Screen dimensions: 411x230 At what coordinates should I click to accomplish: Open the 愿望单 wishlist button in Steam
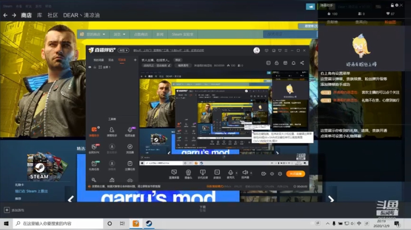(x=308, y=26)
